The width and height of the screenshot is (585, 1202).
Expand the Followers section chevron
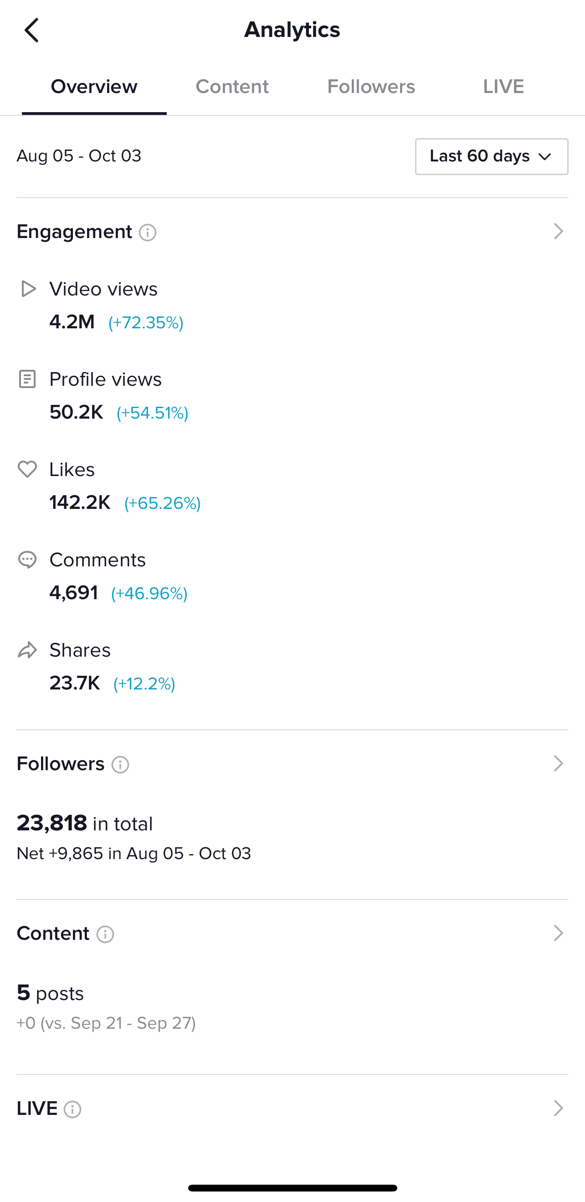[558, 763]
